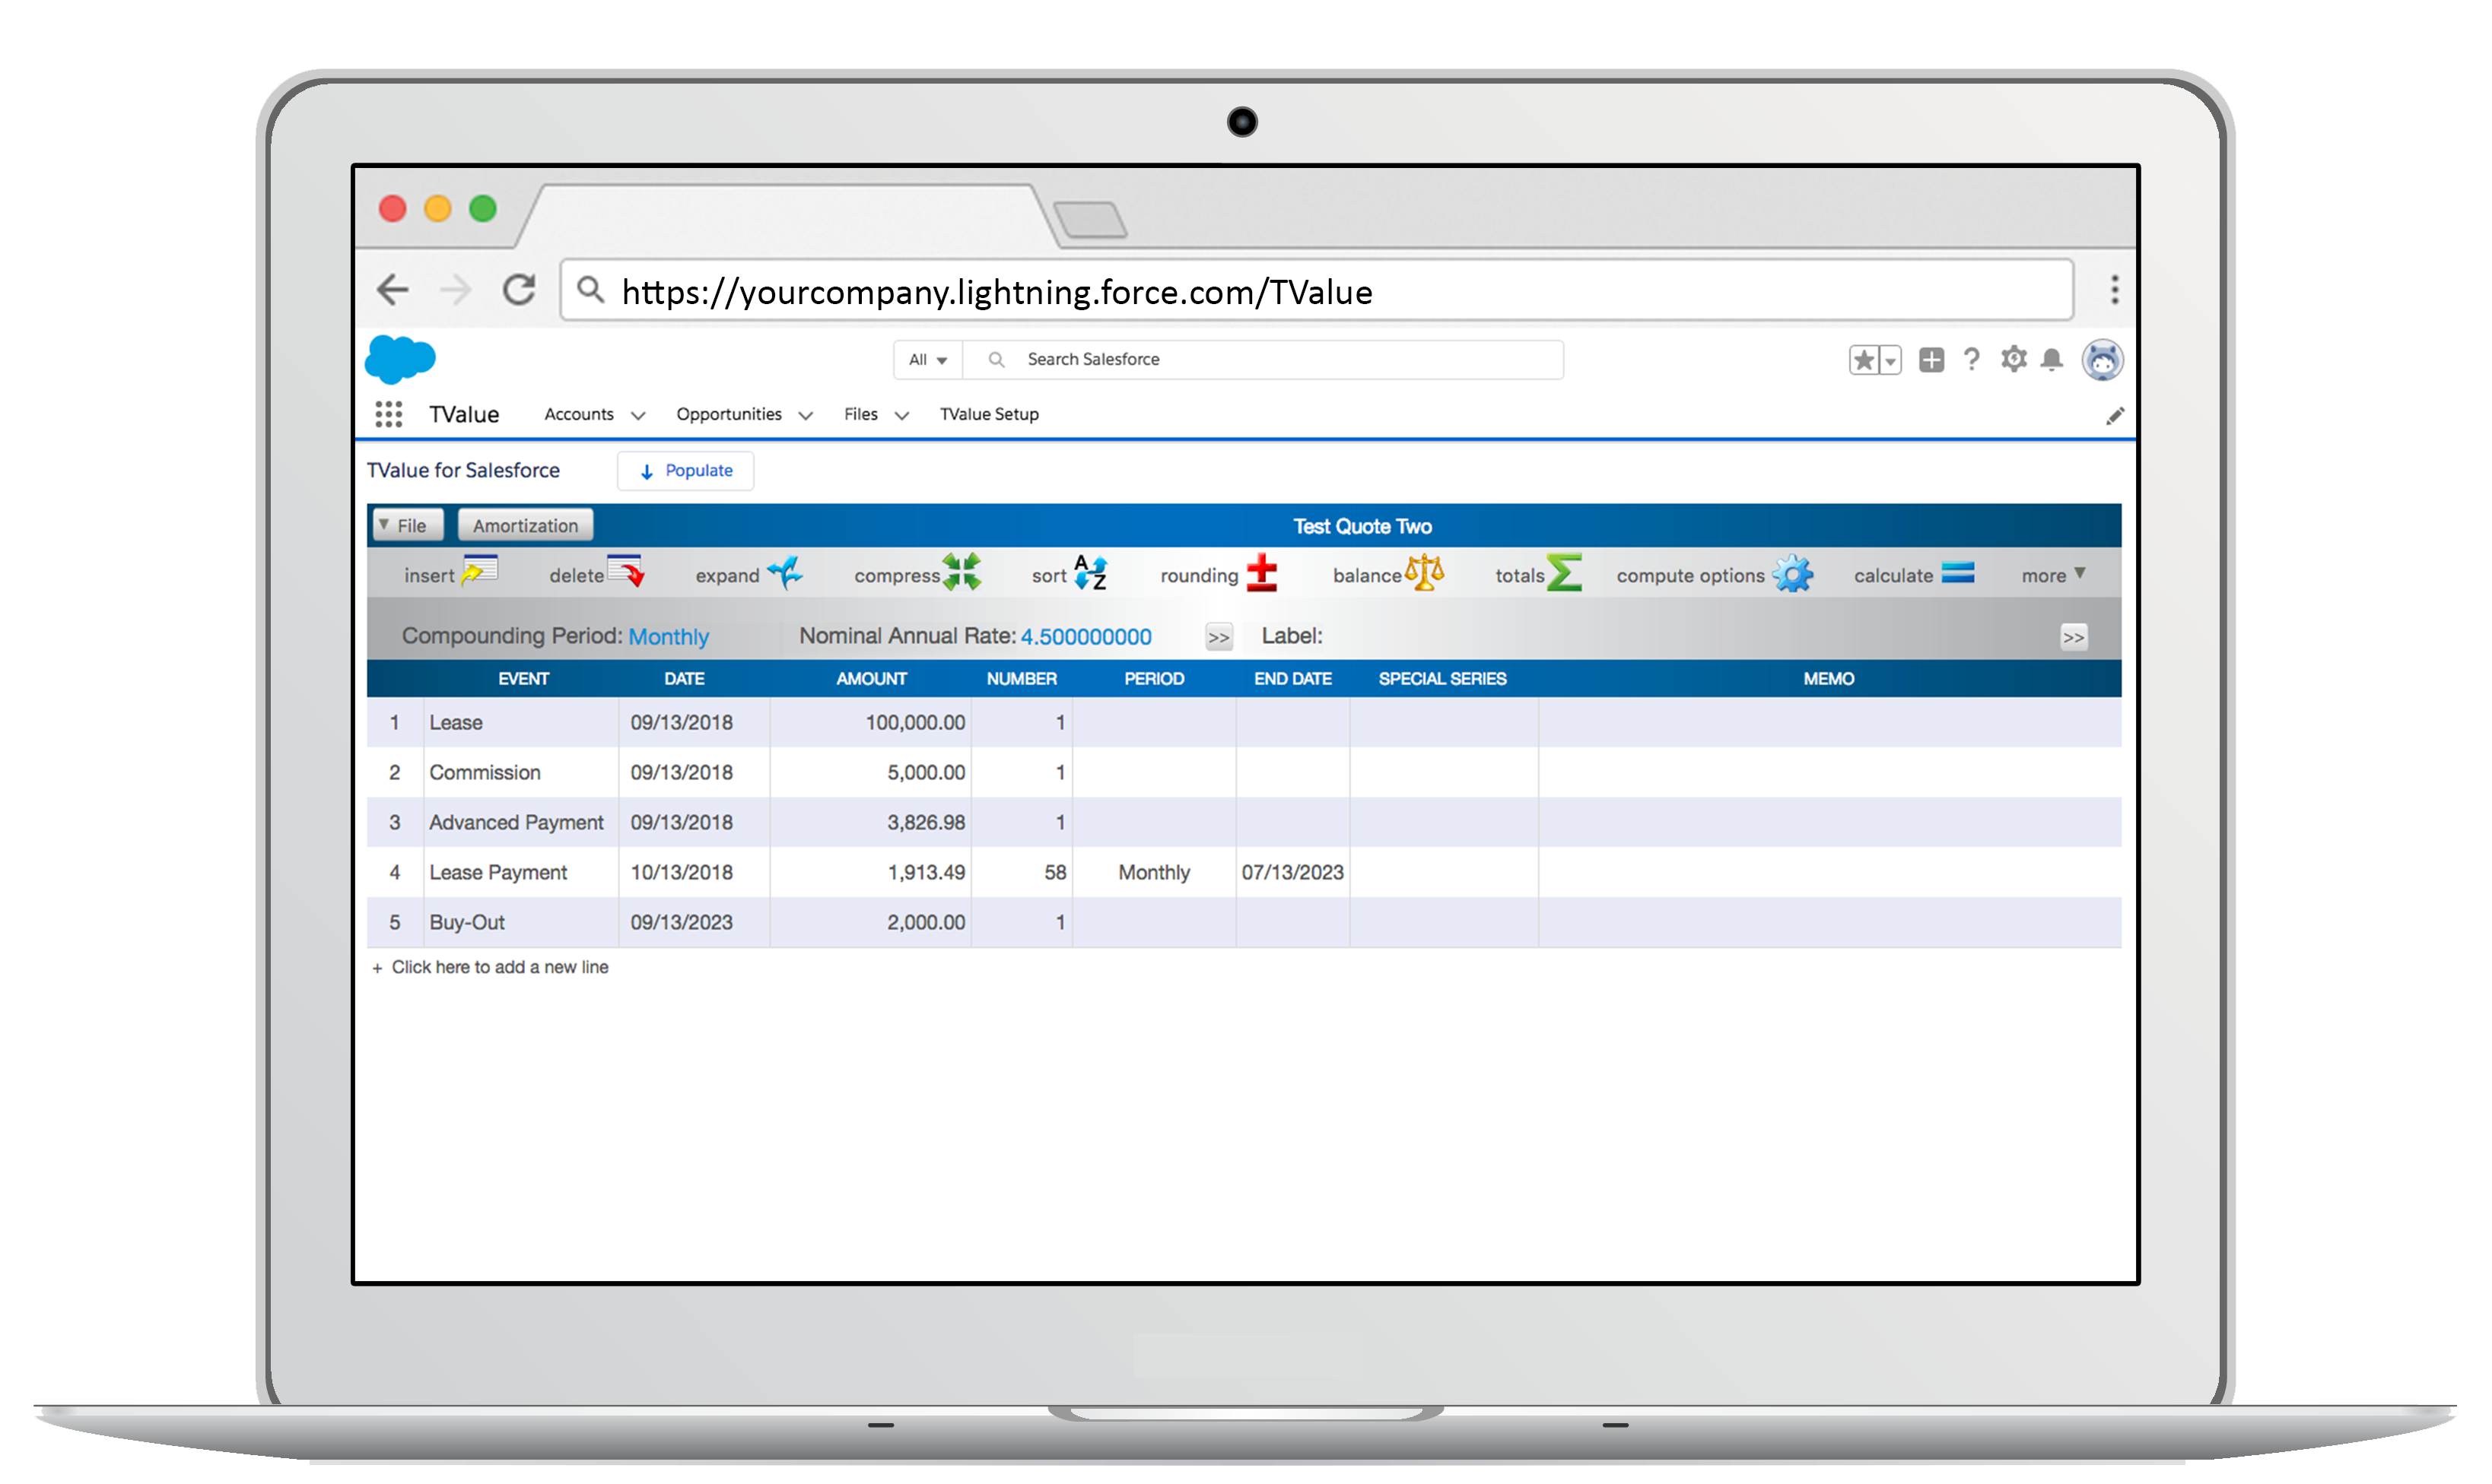Screen dimensions: 2492x1484
Task: Open the Amortization tab
Action: click(x=525, y=525)
